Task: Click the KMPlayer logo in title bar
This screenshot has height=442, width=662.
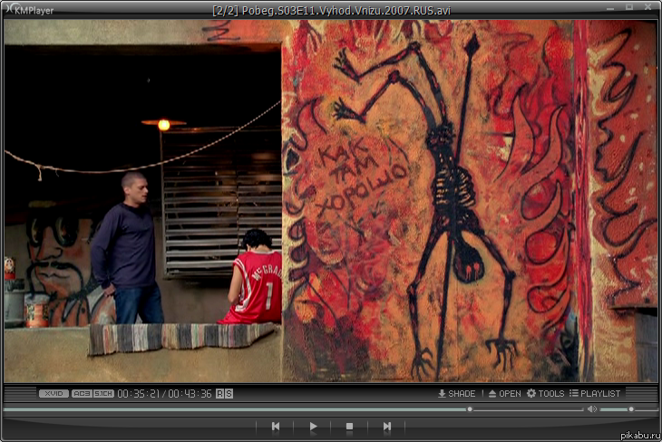Action: 28,10
